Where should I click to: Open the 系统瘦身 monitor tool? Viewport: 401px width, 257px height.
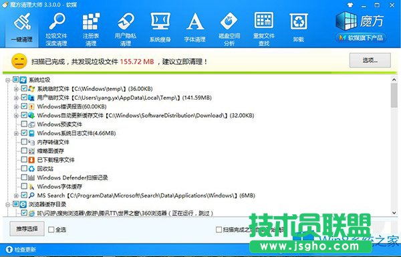(160, 28)
